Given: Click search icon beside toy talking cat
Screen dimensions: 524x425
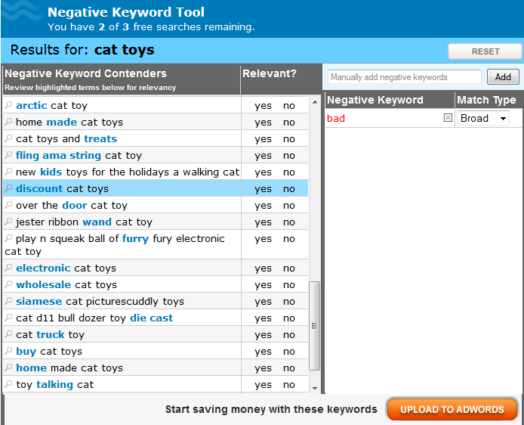Looking at the screenshot, I should coord(9,385).
